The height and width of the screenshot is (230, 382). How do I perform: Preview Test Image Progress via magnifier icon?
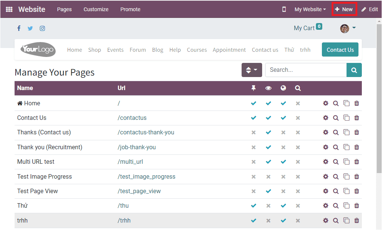coord(336,176)
